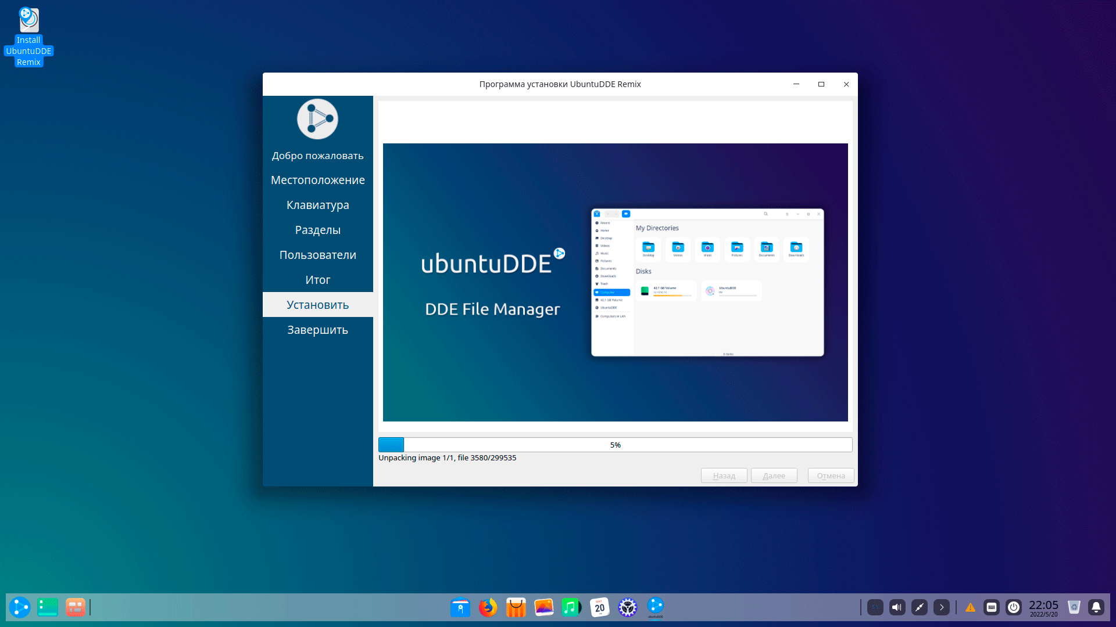Click the power button tray icon

[1013, 607]
